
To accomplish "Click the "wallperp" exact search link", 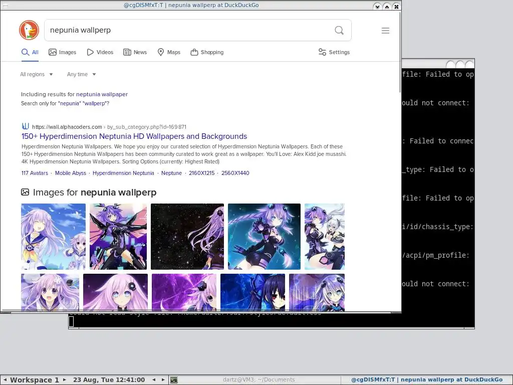I will click(x=95, y=103).
